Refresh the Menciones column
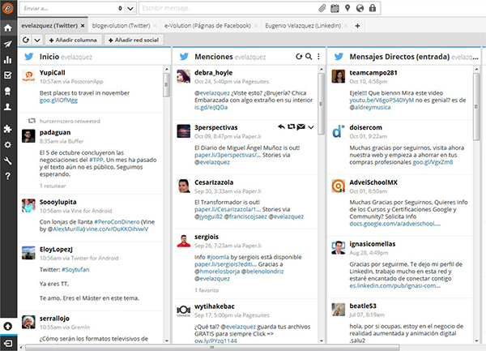Screen dimensions: 486x351 299,57
